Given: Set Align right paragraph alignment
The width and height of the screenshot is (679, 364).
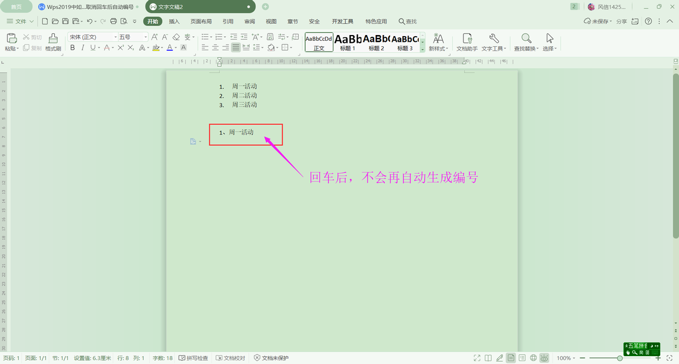Looking at the screenshot, I should pyautogui.click(x=225, y=48).
